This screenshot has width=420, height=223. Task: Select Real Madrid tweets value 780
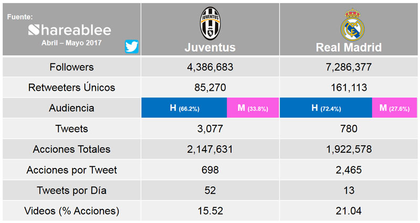(349, 129)
